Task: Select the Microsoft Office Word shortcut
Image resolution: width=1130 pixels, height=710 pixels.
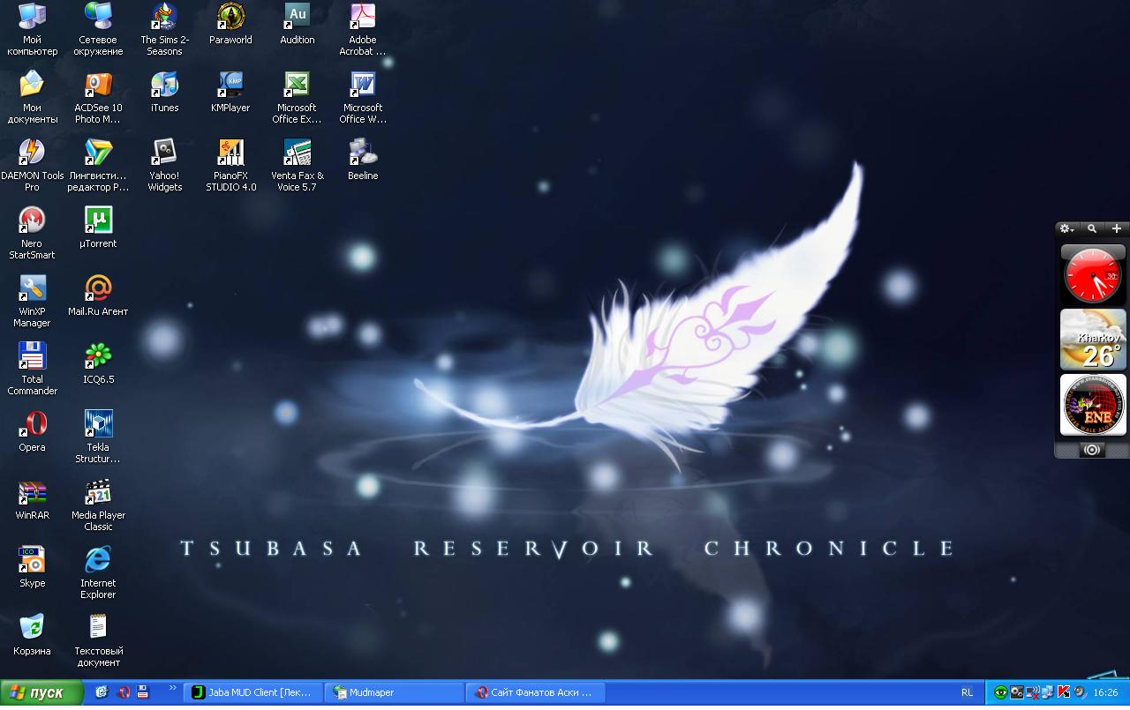Action: point(363,97)
